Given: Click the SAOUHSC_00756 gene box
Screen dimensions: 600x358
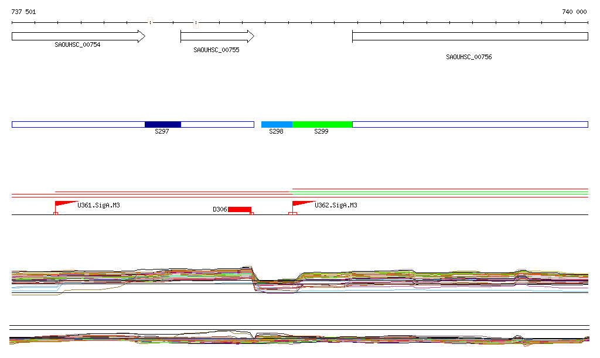Looking at the screenshot, I should click(x=470, y=36).
